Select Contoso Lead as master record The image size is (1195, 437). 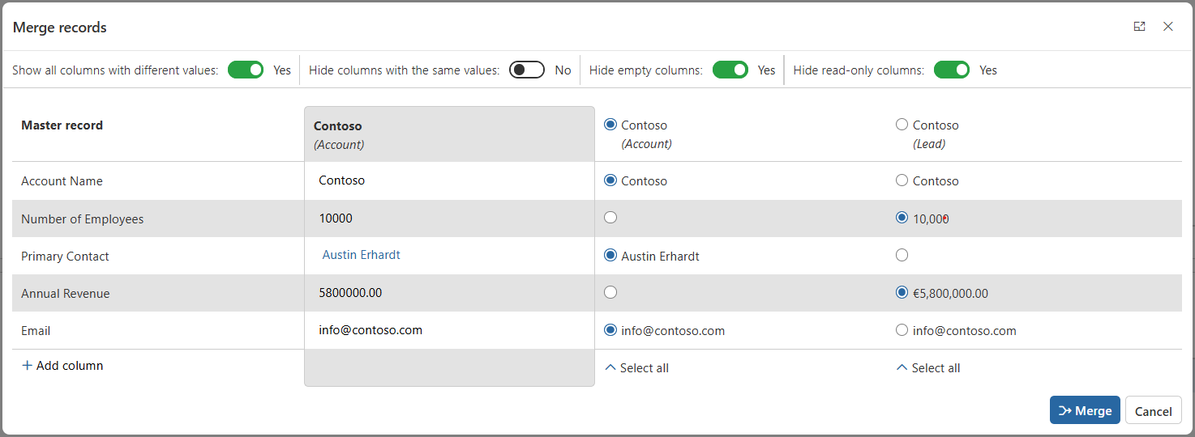point(902,125)
